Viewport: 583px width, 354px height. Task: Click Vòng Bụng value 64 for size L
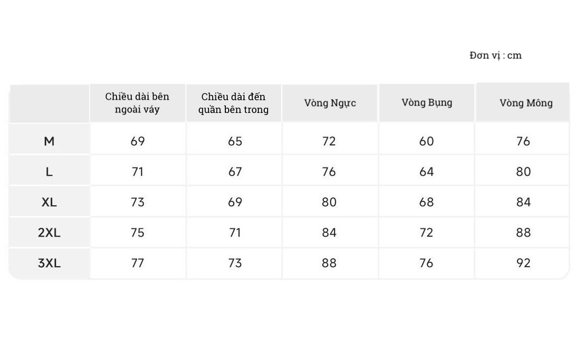427,172
